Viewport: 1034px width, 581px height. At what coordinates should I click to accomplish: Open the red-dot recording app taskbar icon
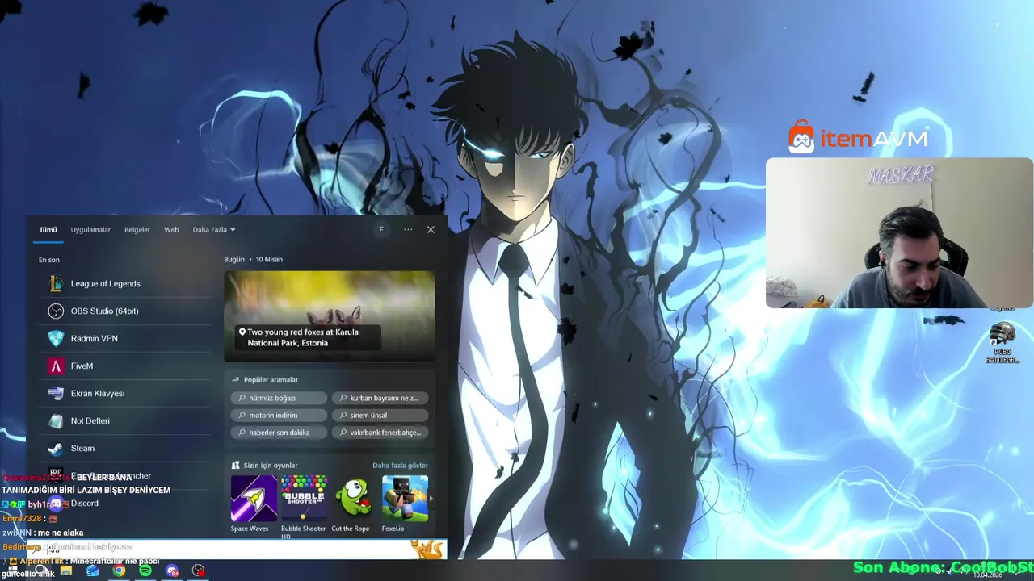coord(199,571)
